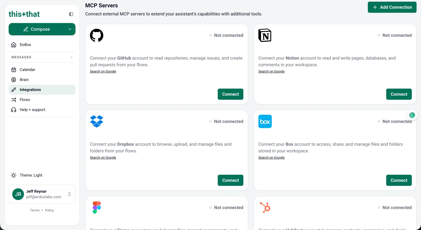421x230 pixels.
Task: Click GitHub's Not connected status
Action: [x=226, y=35]
